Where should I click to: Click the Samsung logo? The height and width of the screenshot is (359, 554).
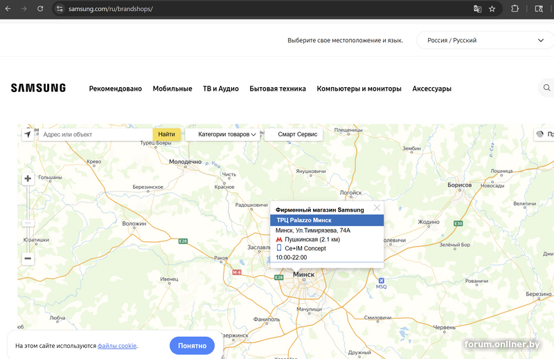pyautogui.click(x=38, y=88)
